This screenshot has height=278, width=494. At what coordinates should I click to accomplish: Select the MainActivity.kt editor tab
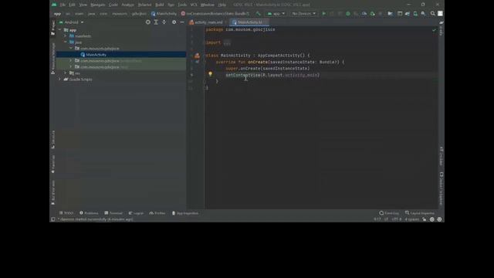tap(249, 22)
